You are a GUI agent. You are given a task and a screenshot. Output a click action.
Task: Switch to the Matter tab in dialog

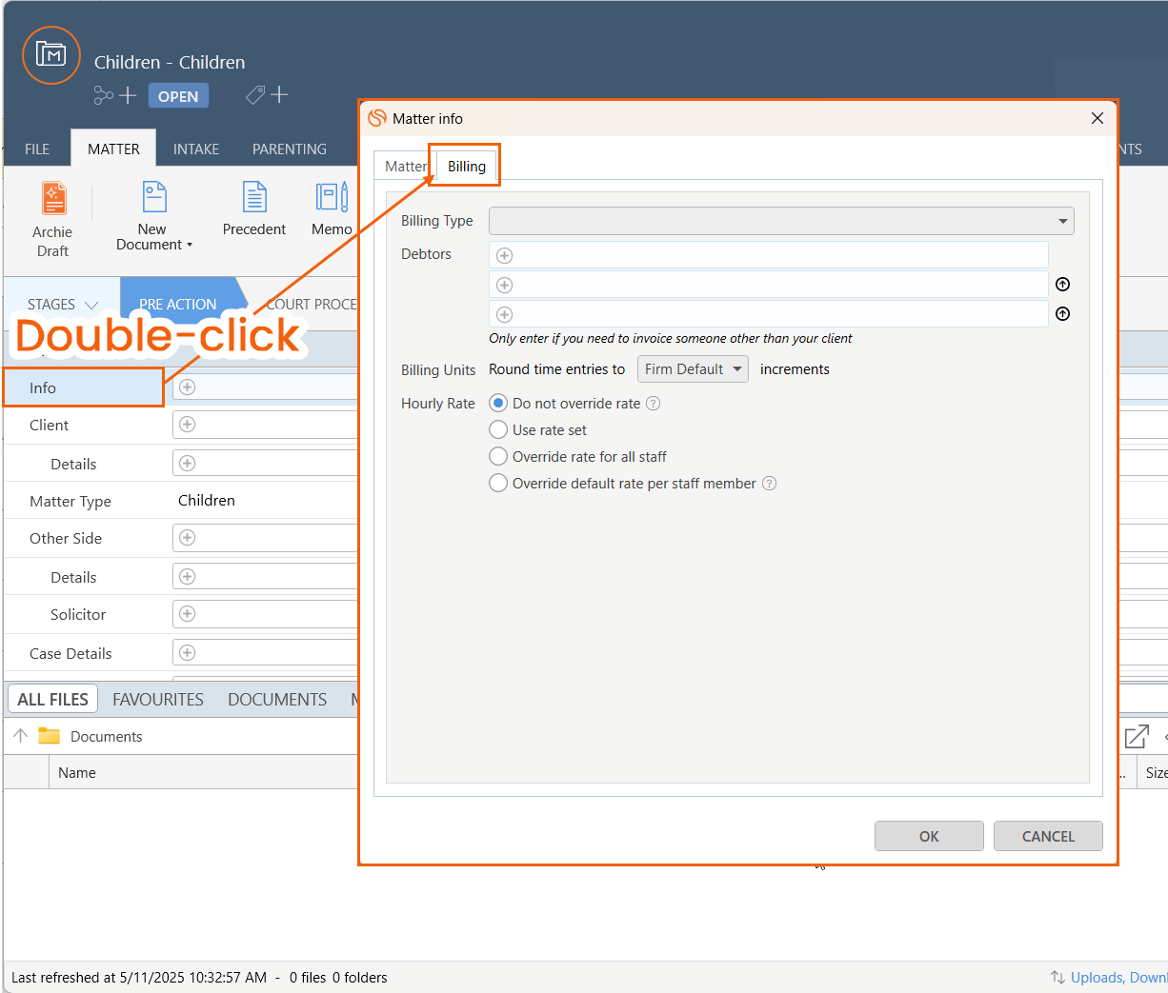(x=404, y=167)
